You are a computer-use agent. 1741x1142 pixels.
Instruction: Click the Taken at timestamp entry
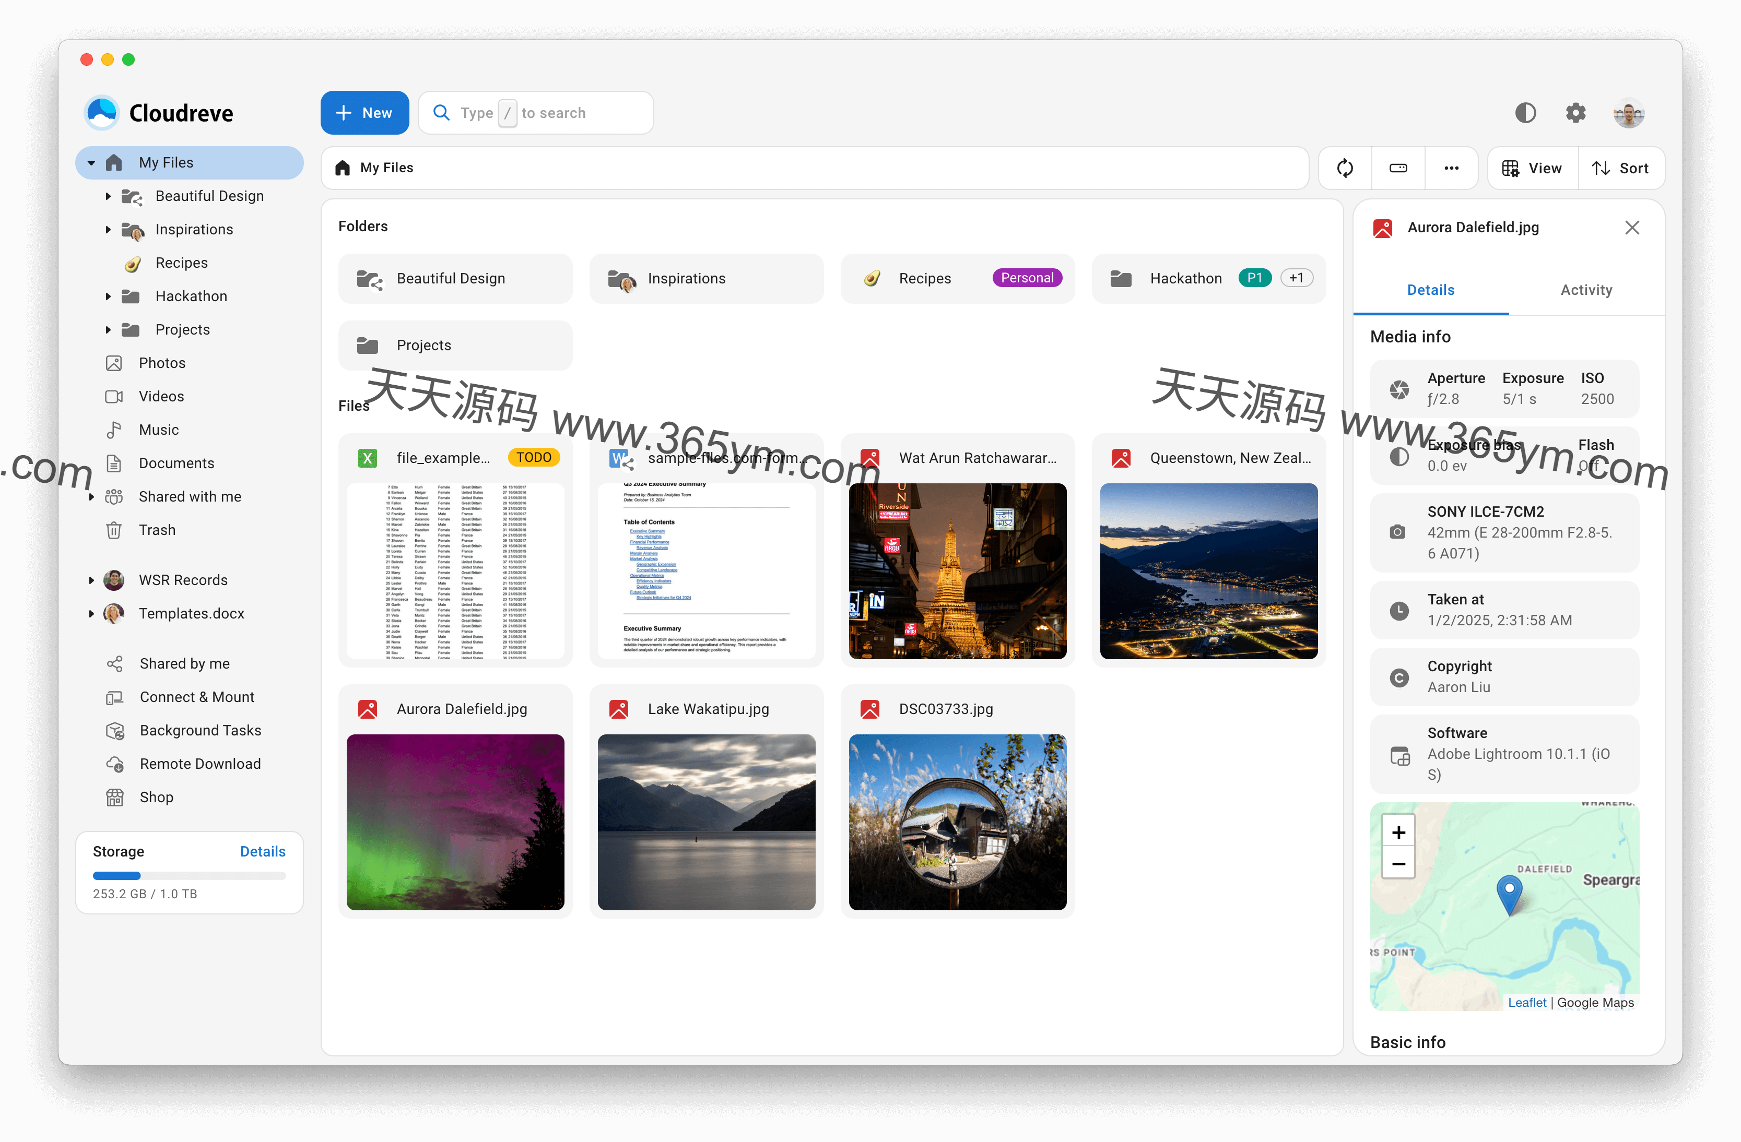(1504, 611)
